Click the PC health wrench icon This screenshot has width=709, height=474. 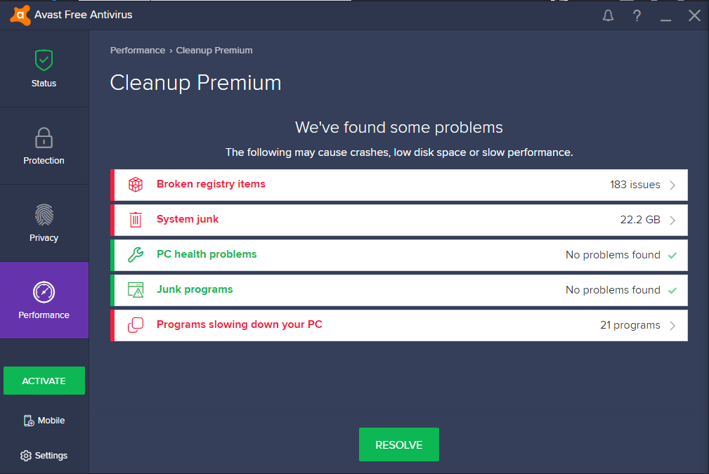(x=135, y=254)
